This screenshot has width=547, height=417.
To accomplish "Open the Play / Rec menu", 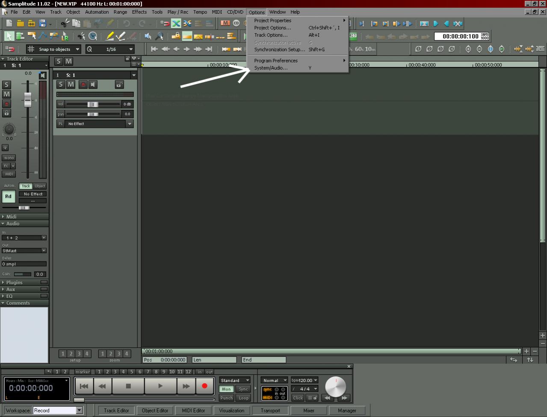I will (x=178, y=12).
